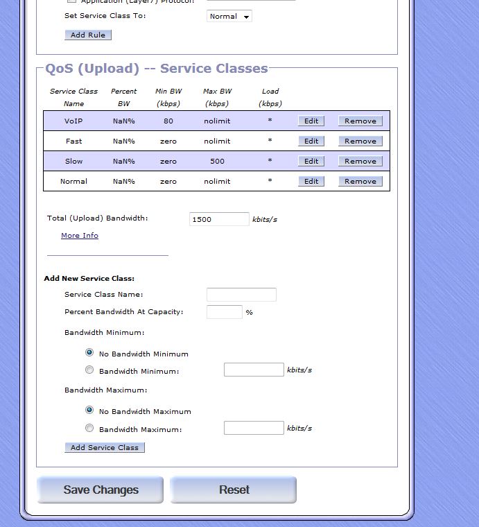Screen dimensions: 479x527
Task: Click the Service Class Name input field
Action: [241, 295]
